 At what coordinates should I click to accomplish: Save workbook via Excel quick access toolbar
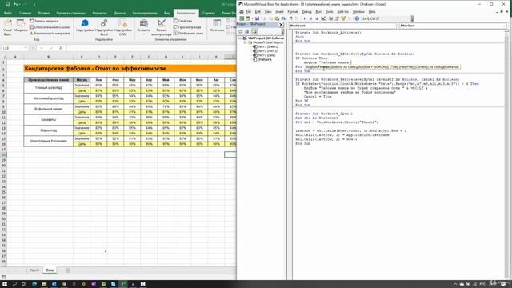7,5
